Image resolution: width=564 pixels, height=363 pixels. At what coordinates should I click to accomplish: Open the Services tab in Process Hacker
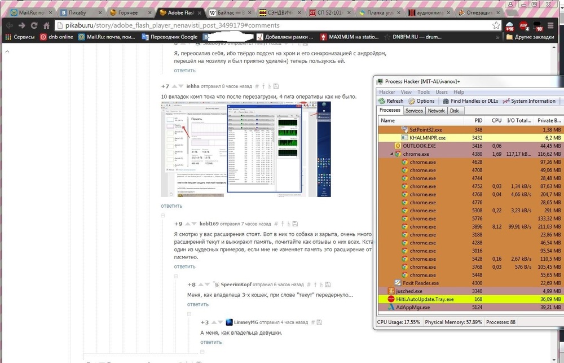[x=414, y=111]
